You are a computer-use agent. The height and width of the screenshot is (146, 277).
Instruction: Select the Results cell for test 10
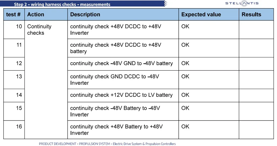[256, 30]
